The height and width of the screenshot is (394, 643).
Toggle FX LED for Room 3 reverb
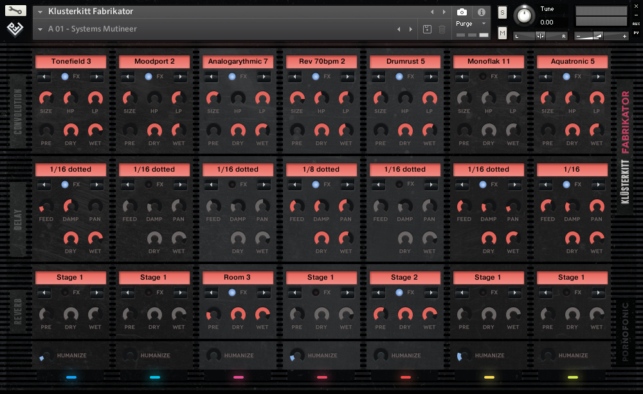click(232, 292)
